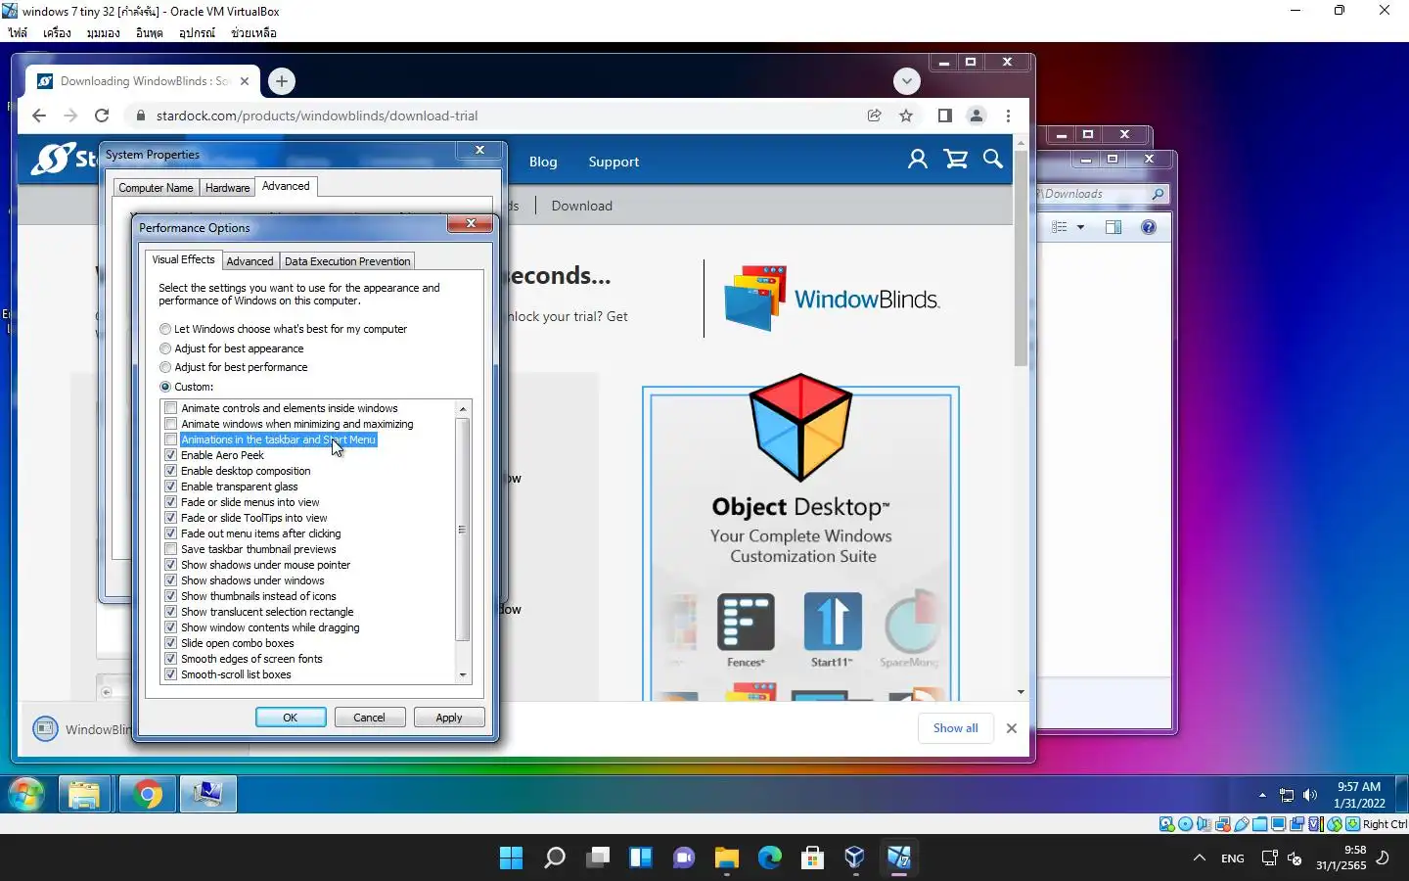This screenshot has width=1409, height=881.
Task: Switch to Data Execution Prevention tab
Action: (x=347, y=261)
